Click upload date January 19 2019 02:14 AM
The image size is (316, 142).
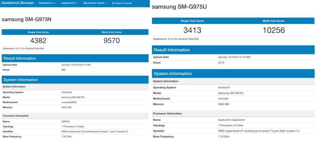click(76, 65)
